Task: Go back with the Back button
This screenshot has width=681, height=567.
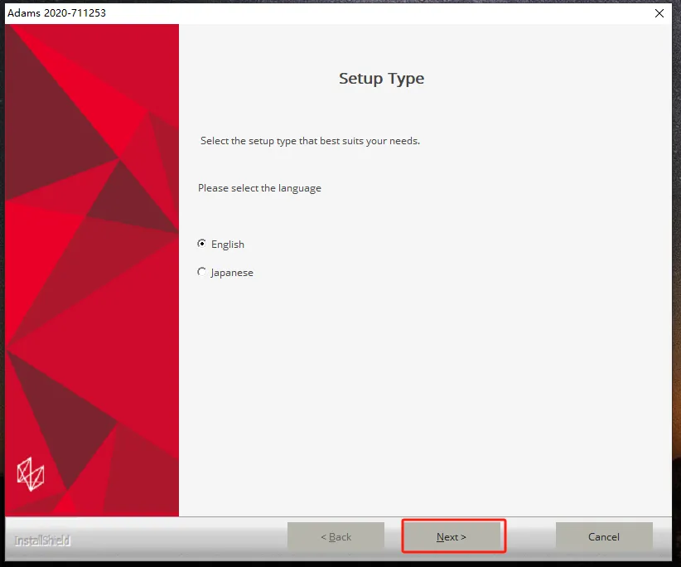Action: coord(336,536)
